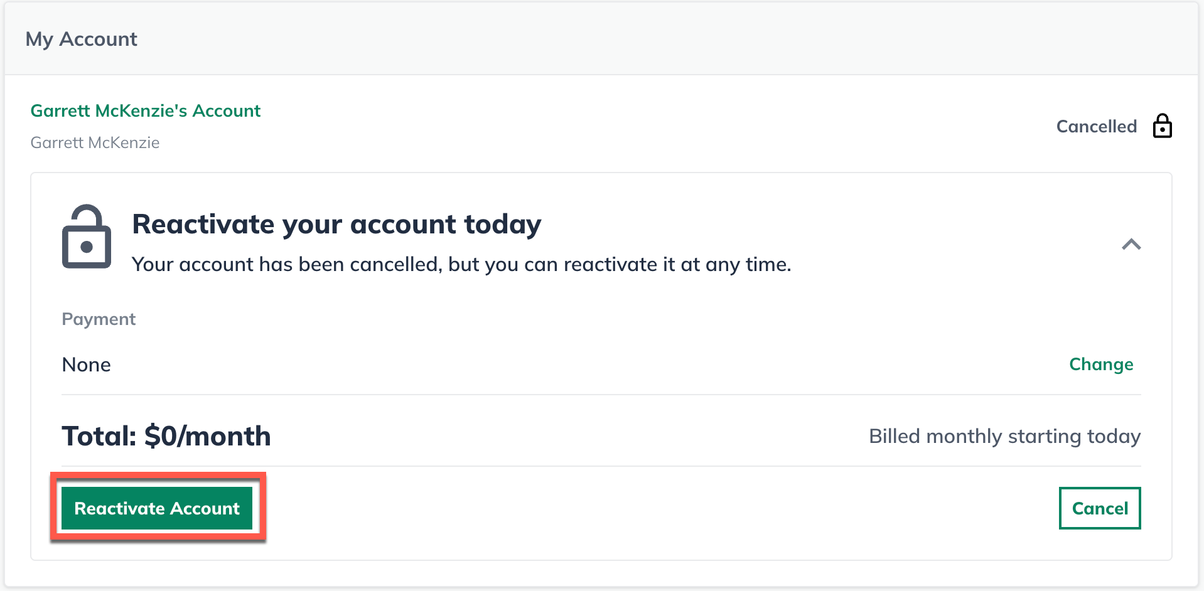The height and width of the screenshot is (591, 1204).
Task: Select the Total: $0/month text
Action: [166, 435]
